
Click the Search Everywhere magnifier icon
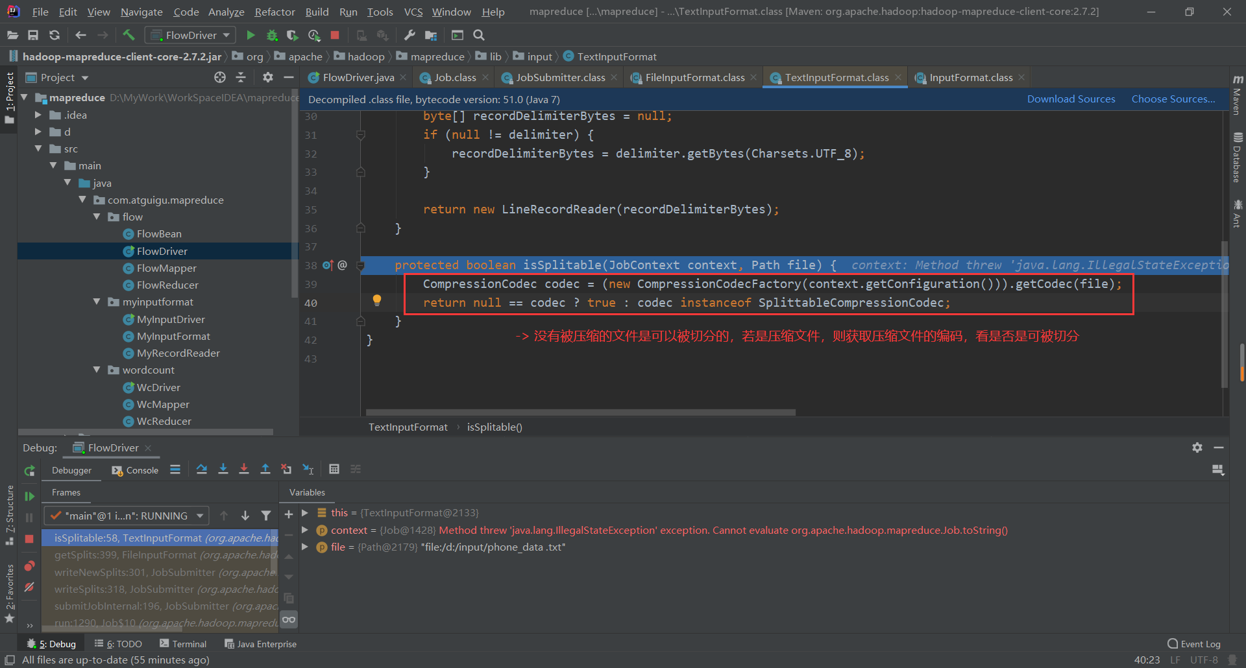tap(479, 35)
